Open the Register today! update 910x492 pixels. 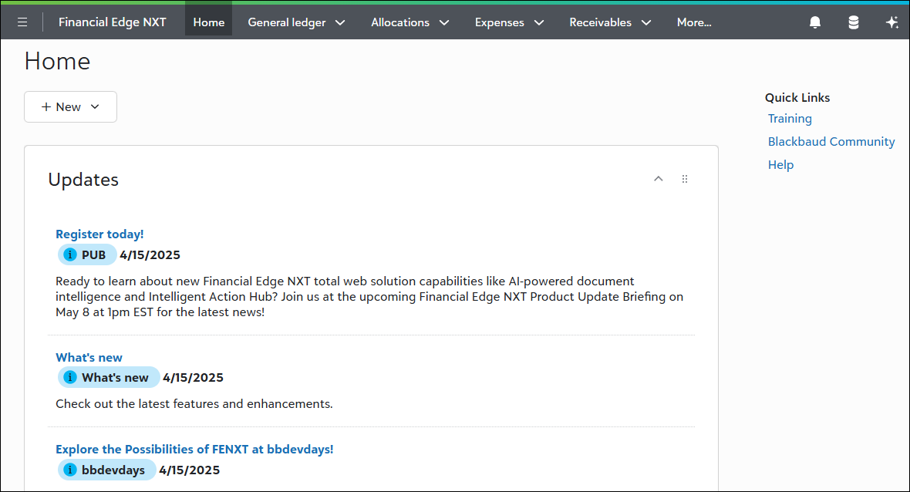point(99,234)
